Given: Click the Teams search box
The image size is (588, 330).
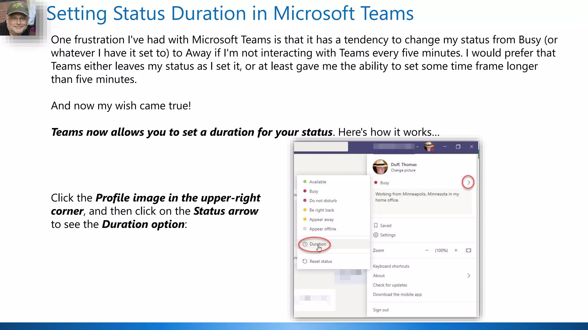Looking at the screenshot, I should (321, 147).
